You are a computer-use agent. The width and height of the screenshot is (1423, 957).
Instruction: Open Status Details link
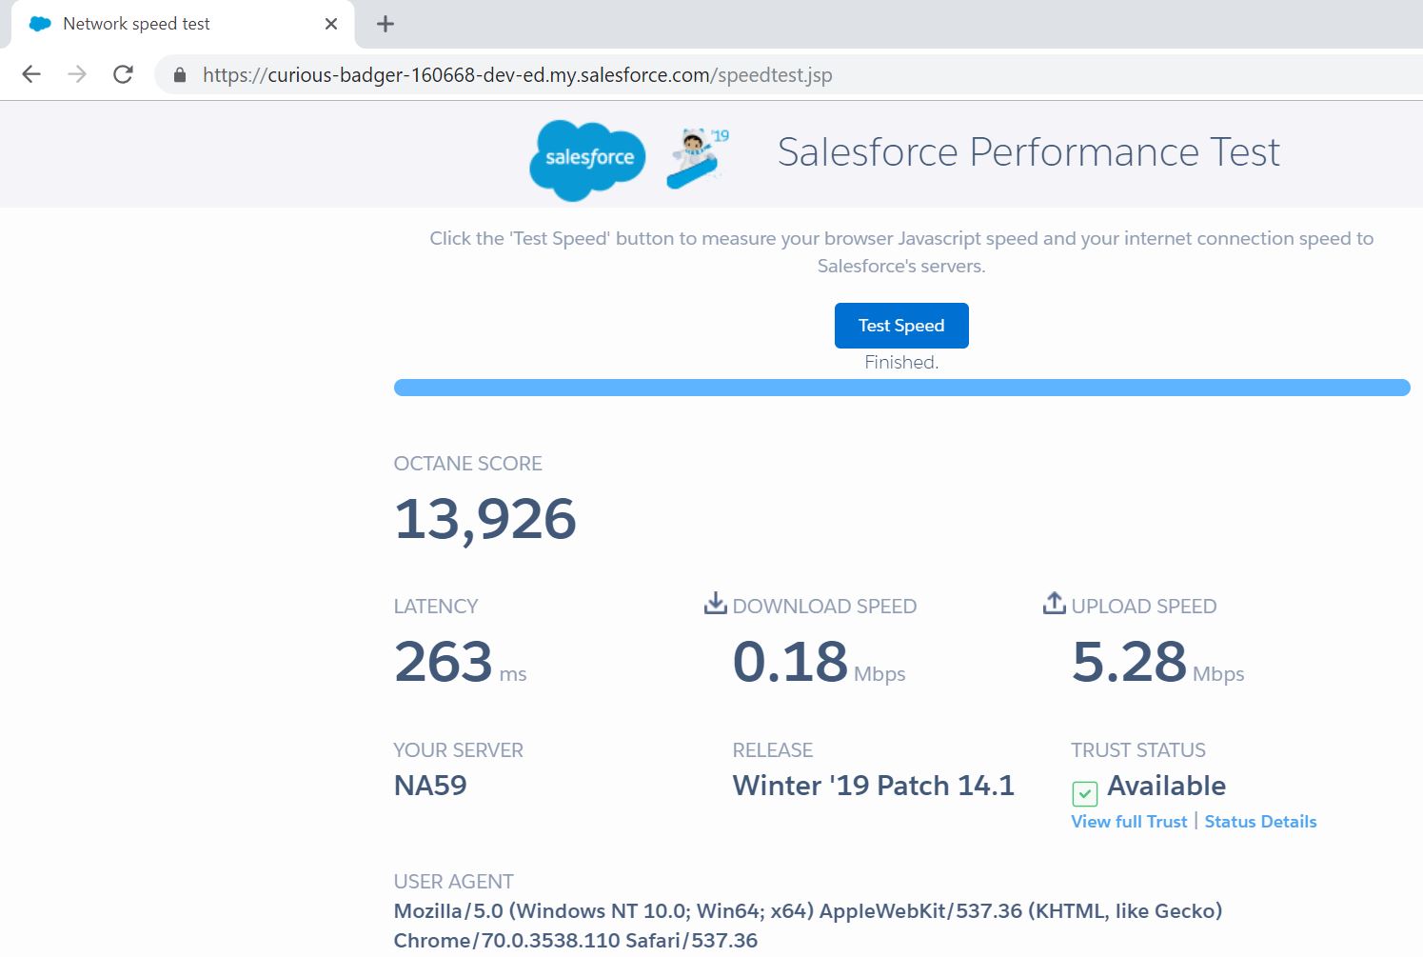pos(1260,822)
